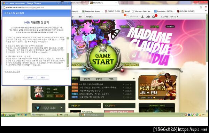Open the NGM install guide link
Viewport: 209px width, 133px height.
pyautogui.click(x=12, y=72)
